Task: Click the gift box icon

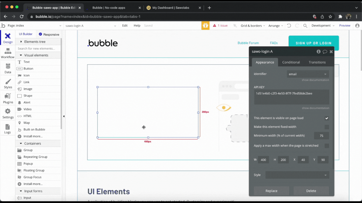Action: (x=205, y=26)
